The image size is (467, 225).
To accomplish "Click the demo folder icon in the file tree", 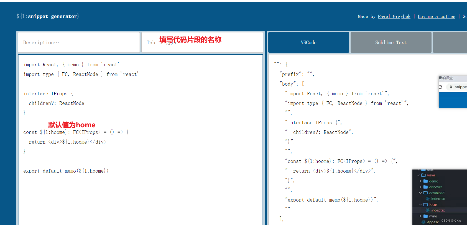I will 425,181.
